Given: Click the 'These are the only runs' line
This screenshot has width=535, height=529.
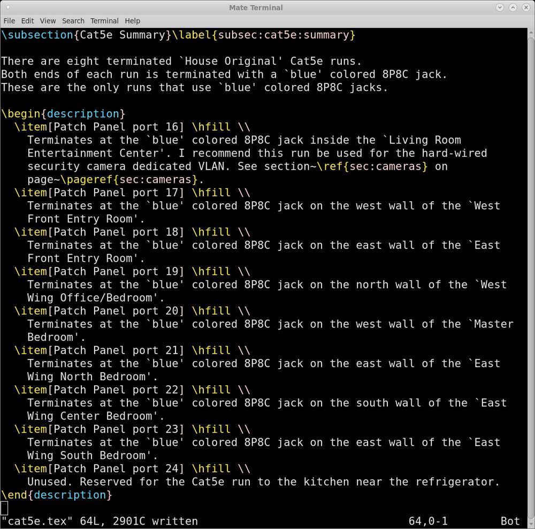Looking at the screenshot, I should pos(195,87).
